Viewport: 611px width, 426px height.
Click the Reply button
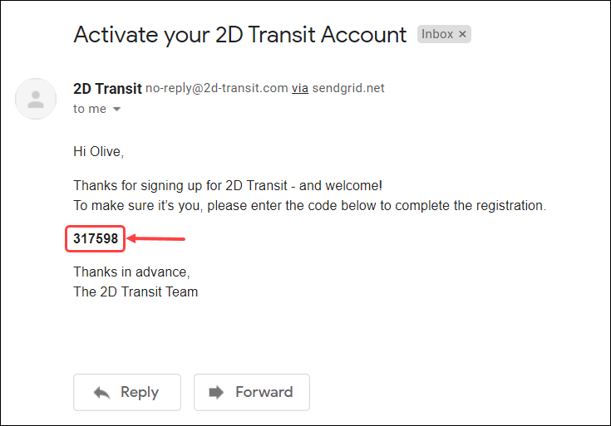(127, 392)
